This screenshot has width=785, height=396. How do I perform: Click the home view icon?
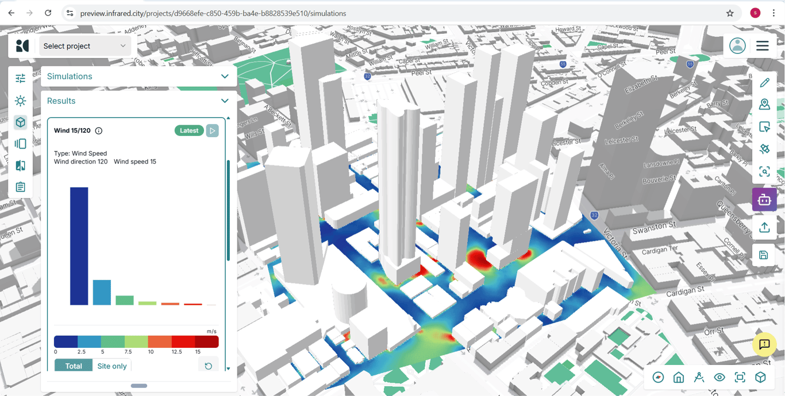679,377
